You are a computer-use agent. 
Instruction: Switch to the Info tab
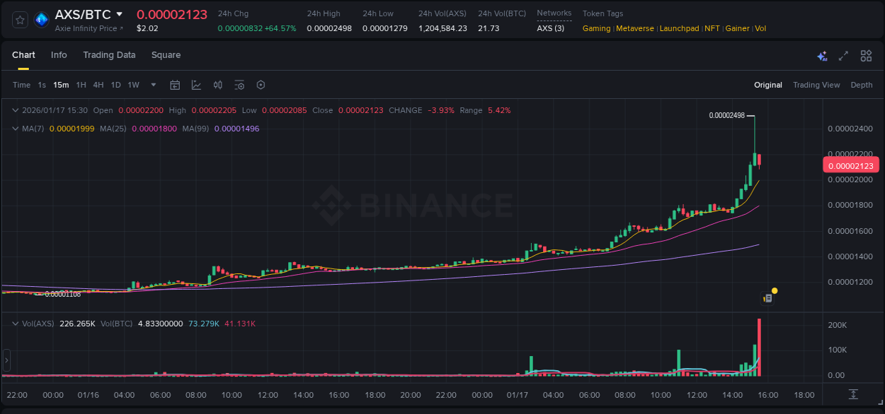pyautogui.click(x=59, y=54)
